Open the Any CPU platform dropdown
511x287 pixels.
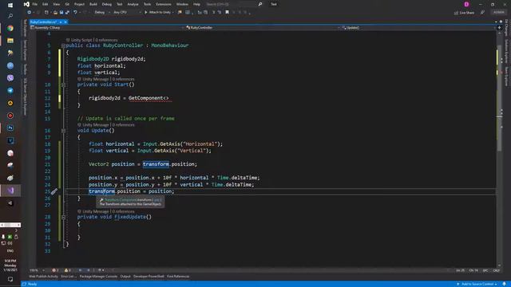(127, 13)
